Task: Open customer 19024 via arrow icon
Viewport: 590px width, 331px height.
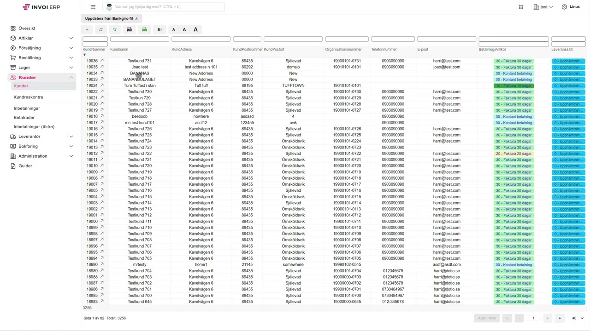Action: click(102, 86)
